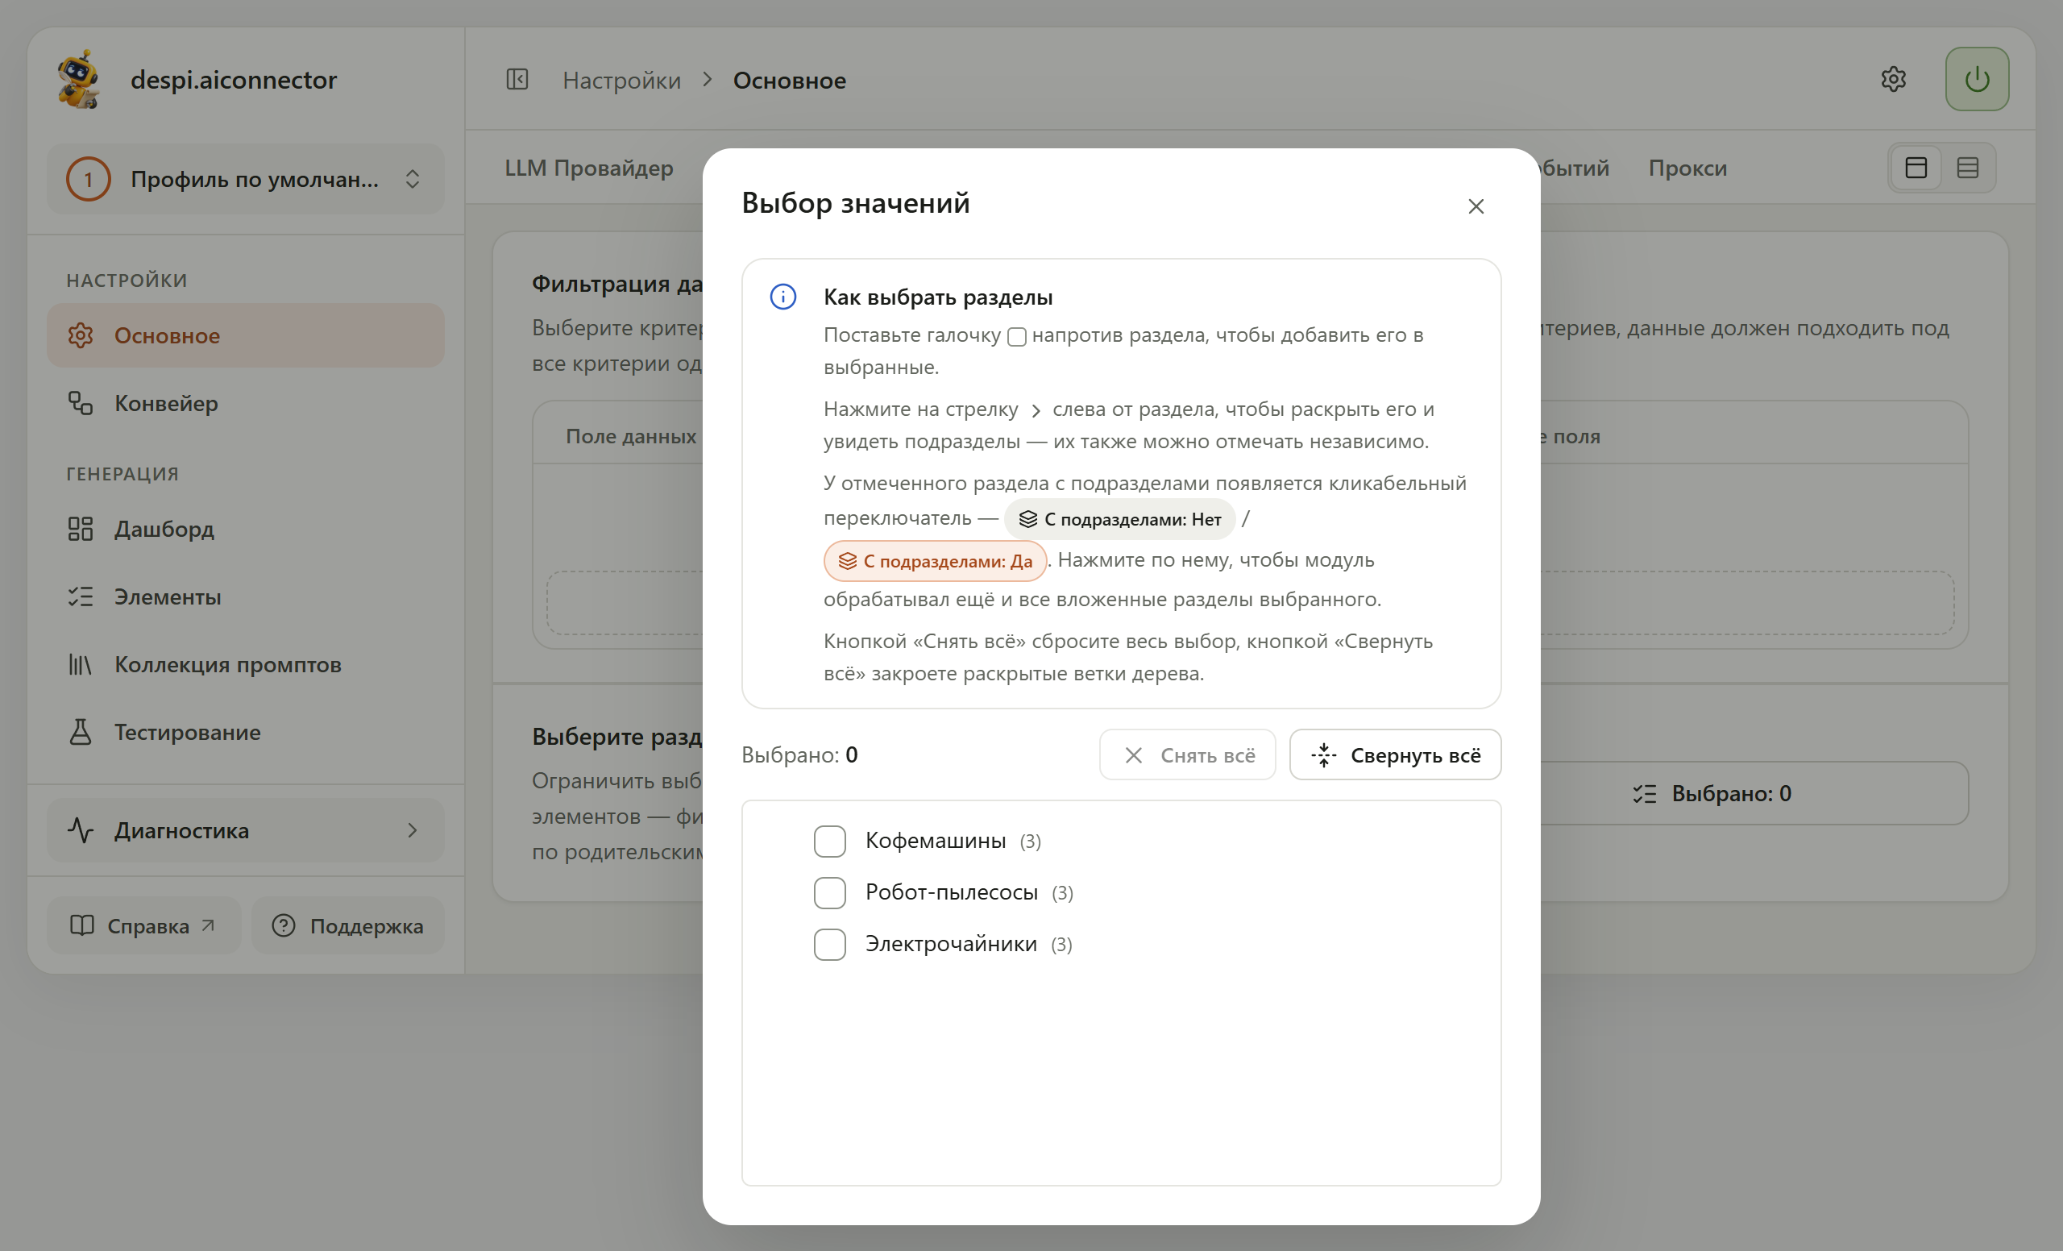Open Тестирование flask item
The image size is (2063, 1251).
[245, 732]
